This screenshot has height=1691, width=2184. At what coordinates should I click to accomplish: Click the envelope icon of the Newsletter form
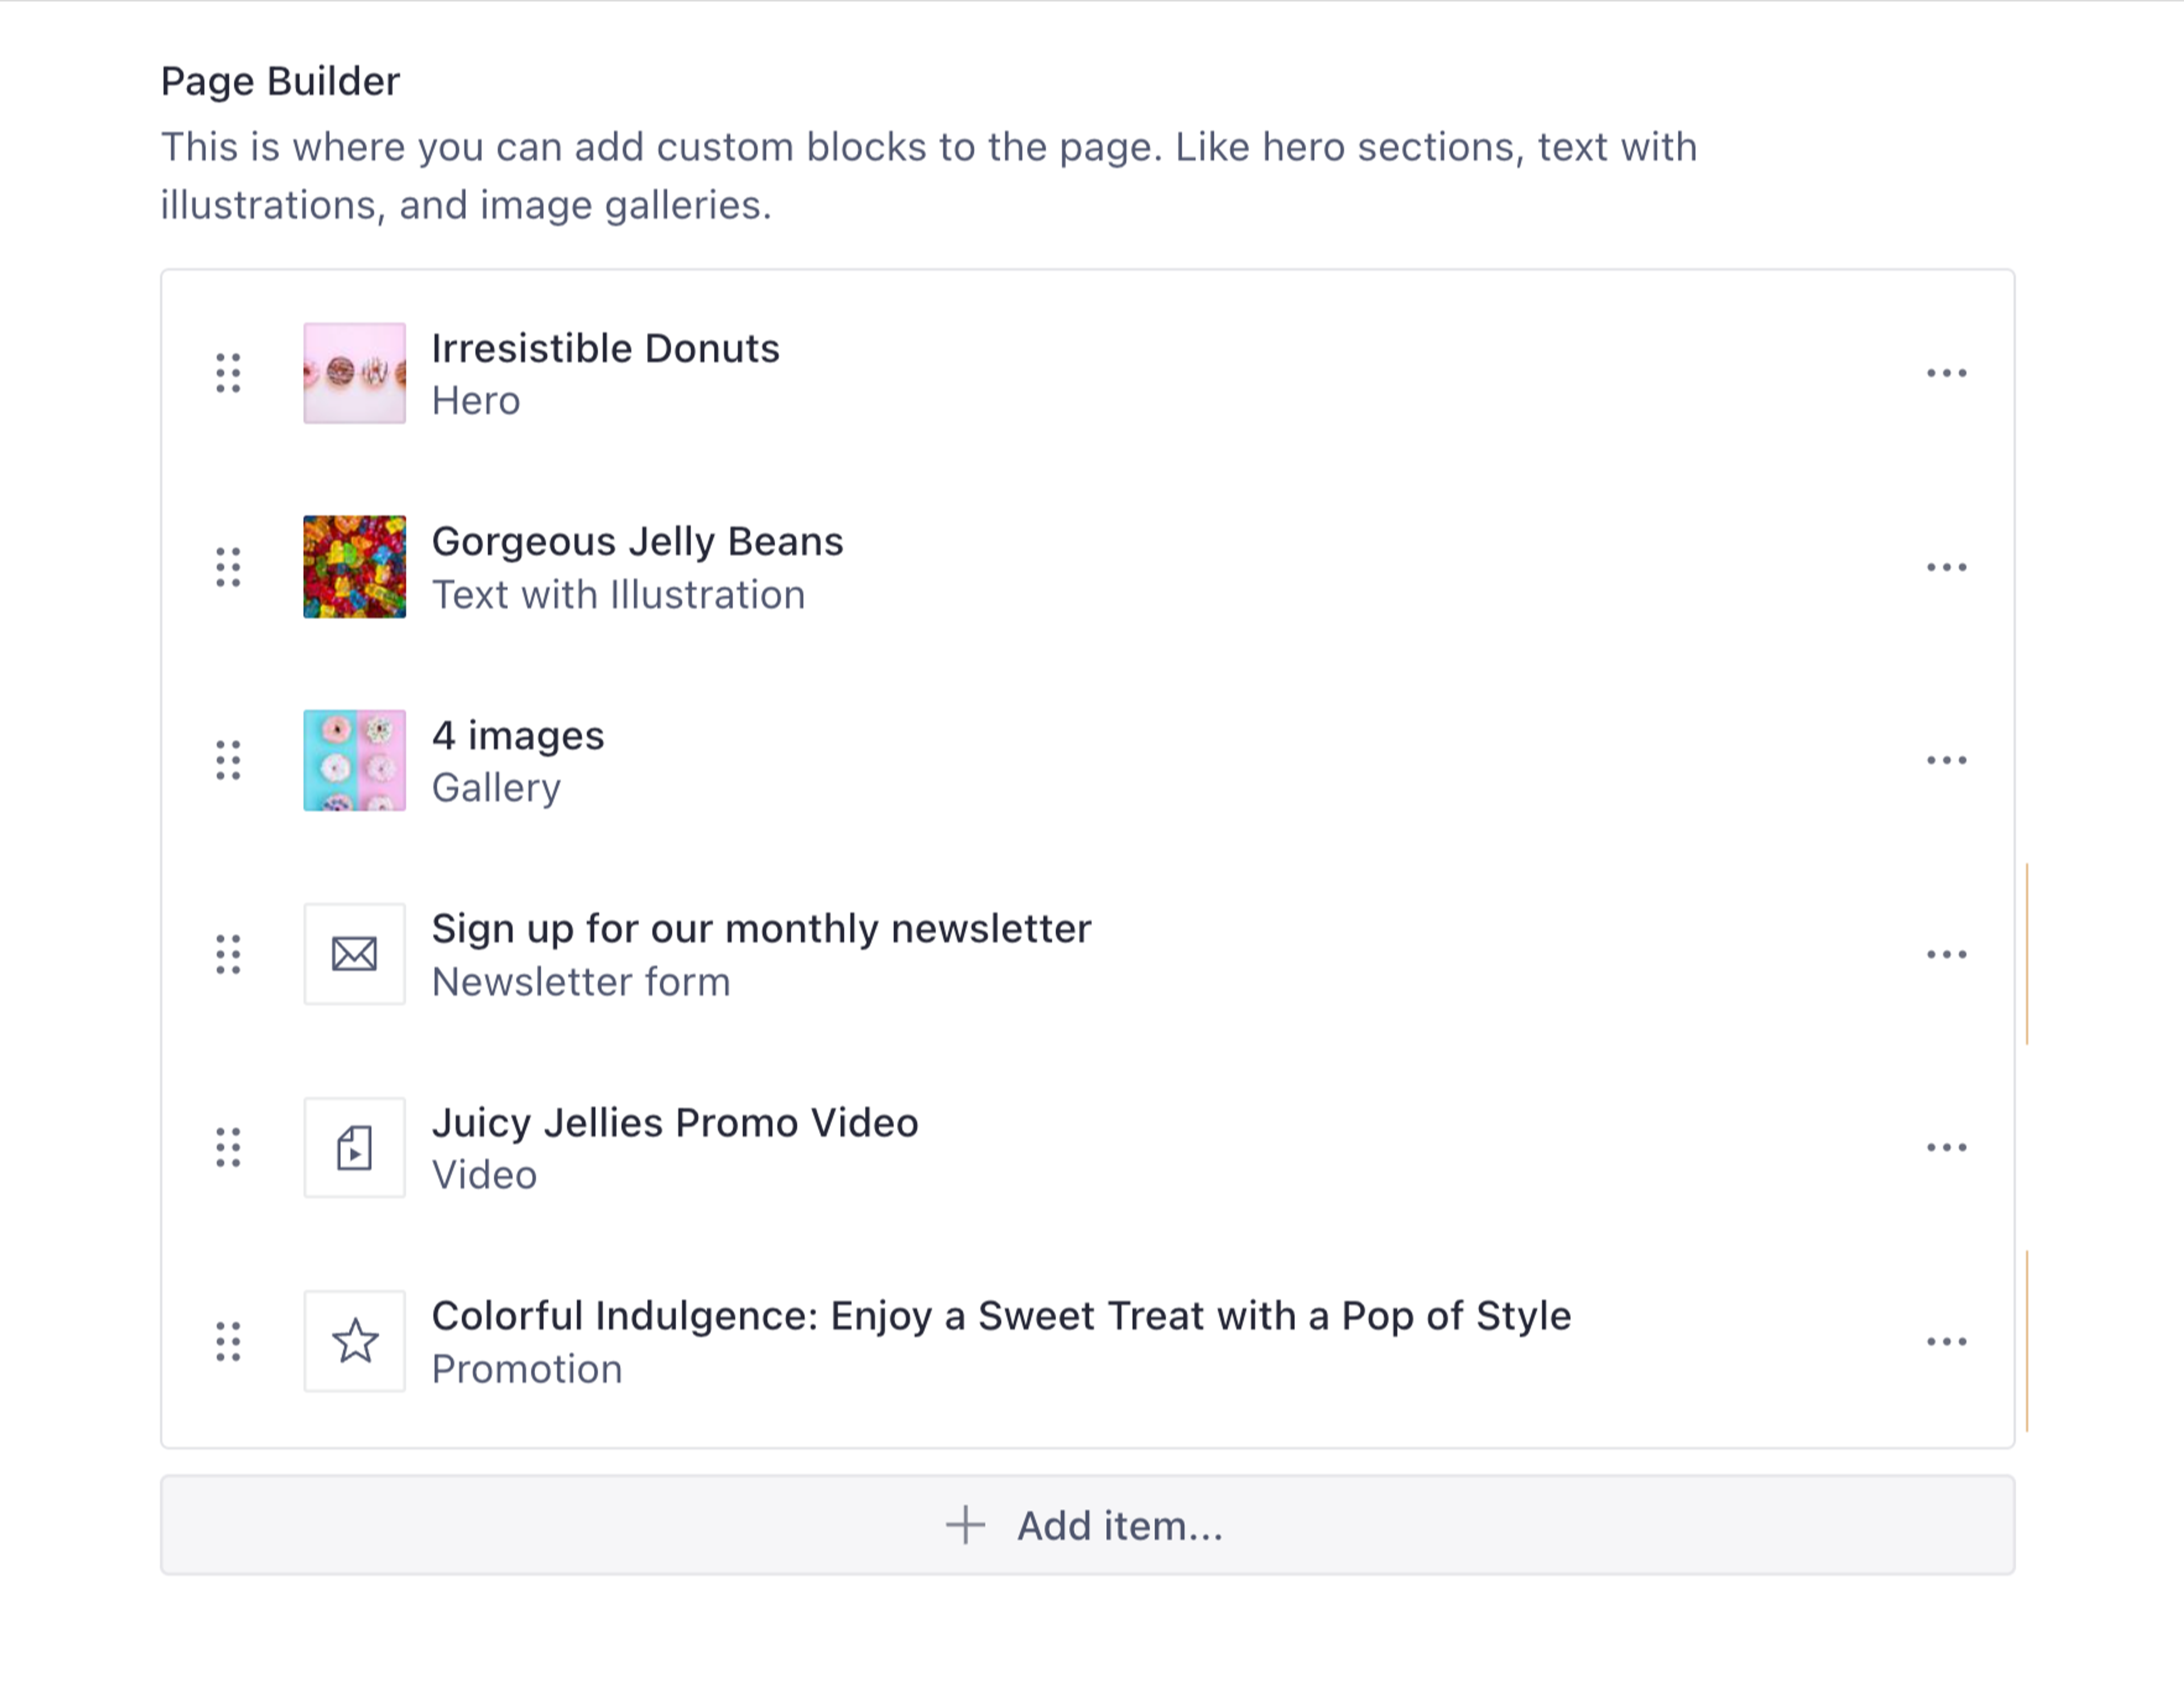point(354,954)
